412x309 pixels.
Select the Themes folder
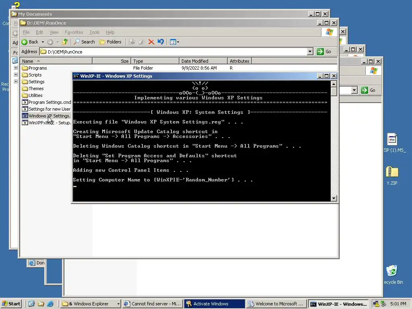[x=33, y=89]
